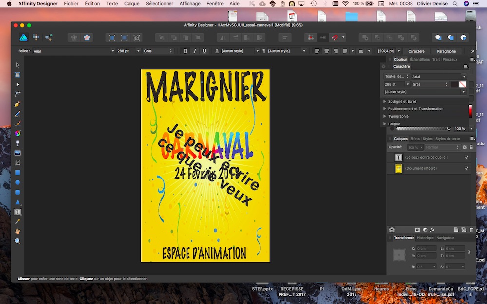
Task: Toggle Underline text formatting
Action: (x=204, y=51)
